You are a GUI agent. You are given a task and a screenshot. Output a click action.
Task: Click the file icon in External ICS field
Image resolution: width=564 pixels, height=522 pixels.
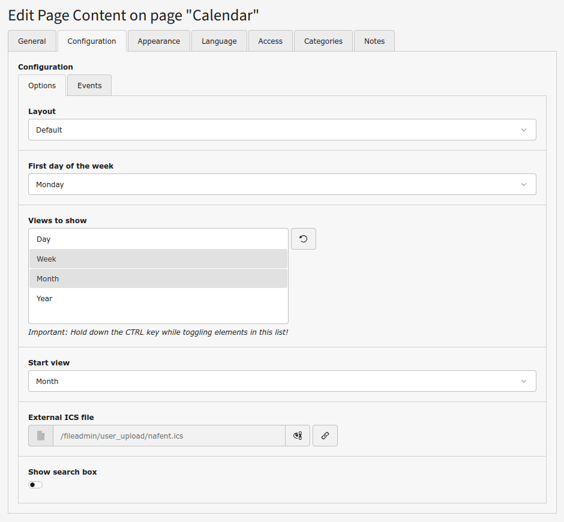tap(41, 436)
